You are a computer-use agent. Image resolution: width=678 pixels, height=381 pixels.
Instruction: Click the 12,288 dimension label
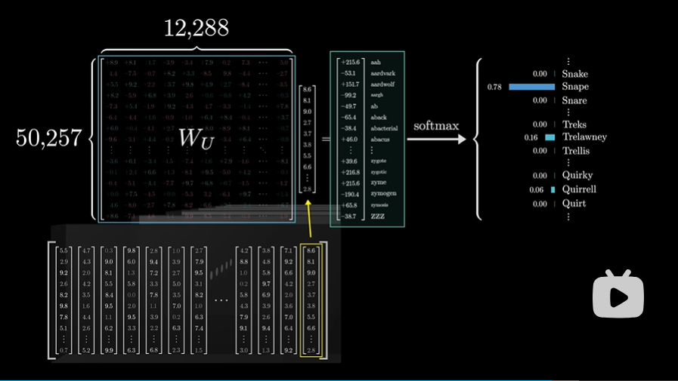tap(197, 29)
